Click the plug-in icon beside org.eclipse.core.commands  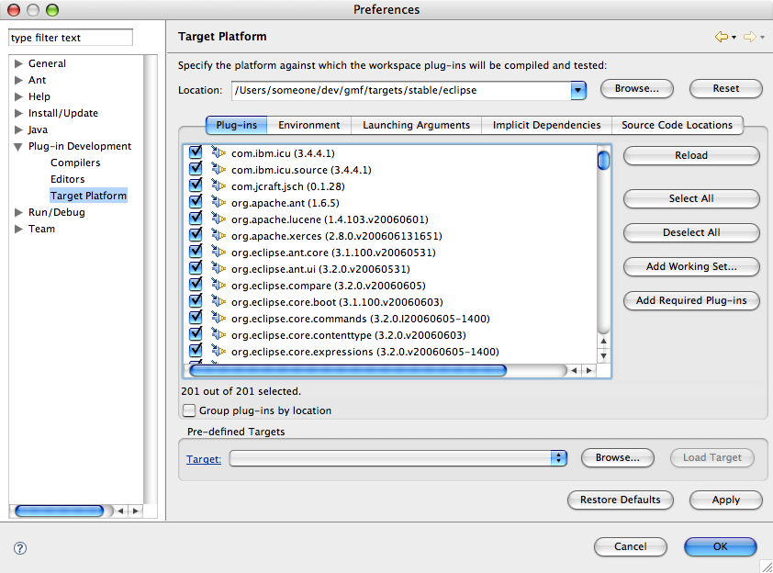[218, 318]
